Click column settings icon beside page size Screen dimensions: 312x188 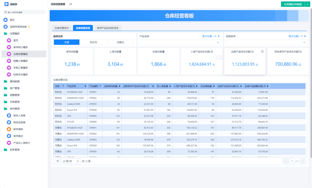[58, 161]
